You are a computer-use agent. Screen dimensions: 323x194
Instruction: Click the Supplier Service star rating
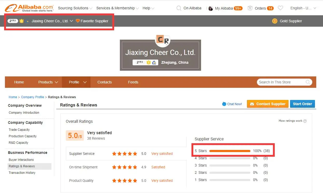(x=125, y=154)
